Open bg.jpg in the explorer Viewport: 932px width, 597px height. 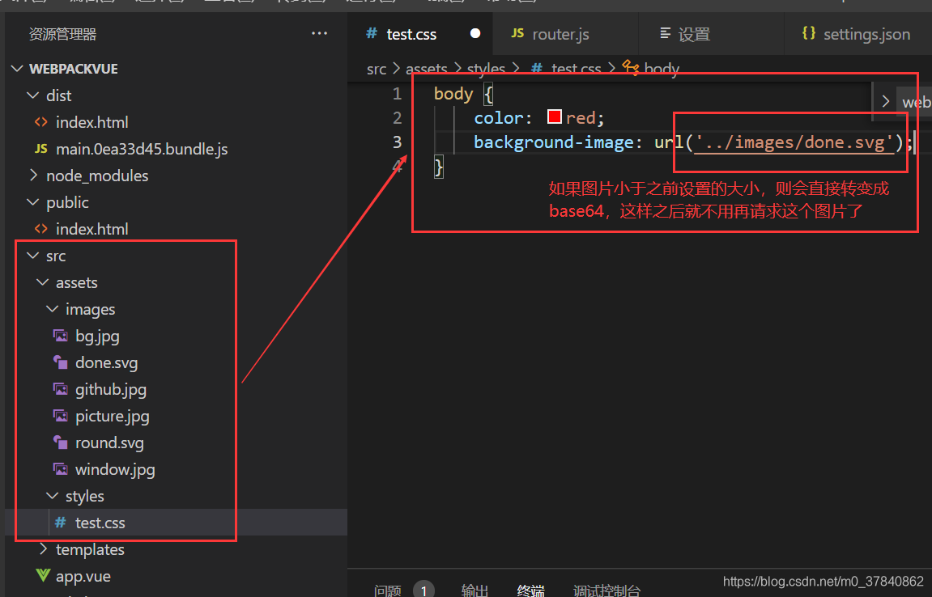tap(97, 337)
